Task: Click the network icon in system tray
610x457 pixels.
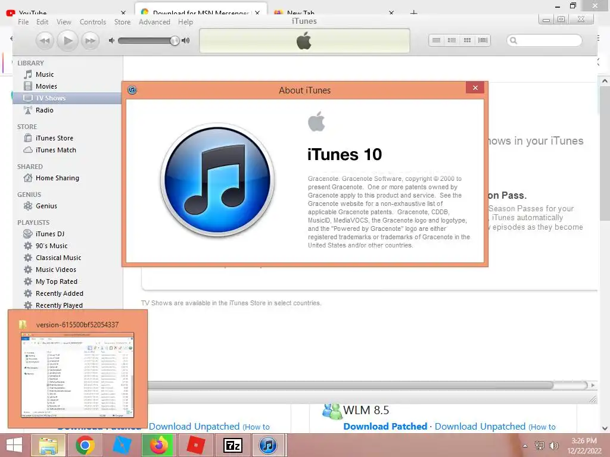Action: pyautogui.click(x=540, y=445)
